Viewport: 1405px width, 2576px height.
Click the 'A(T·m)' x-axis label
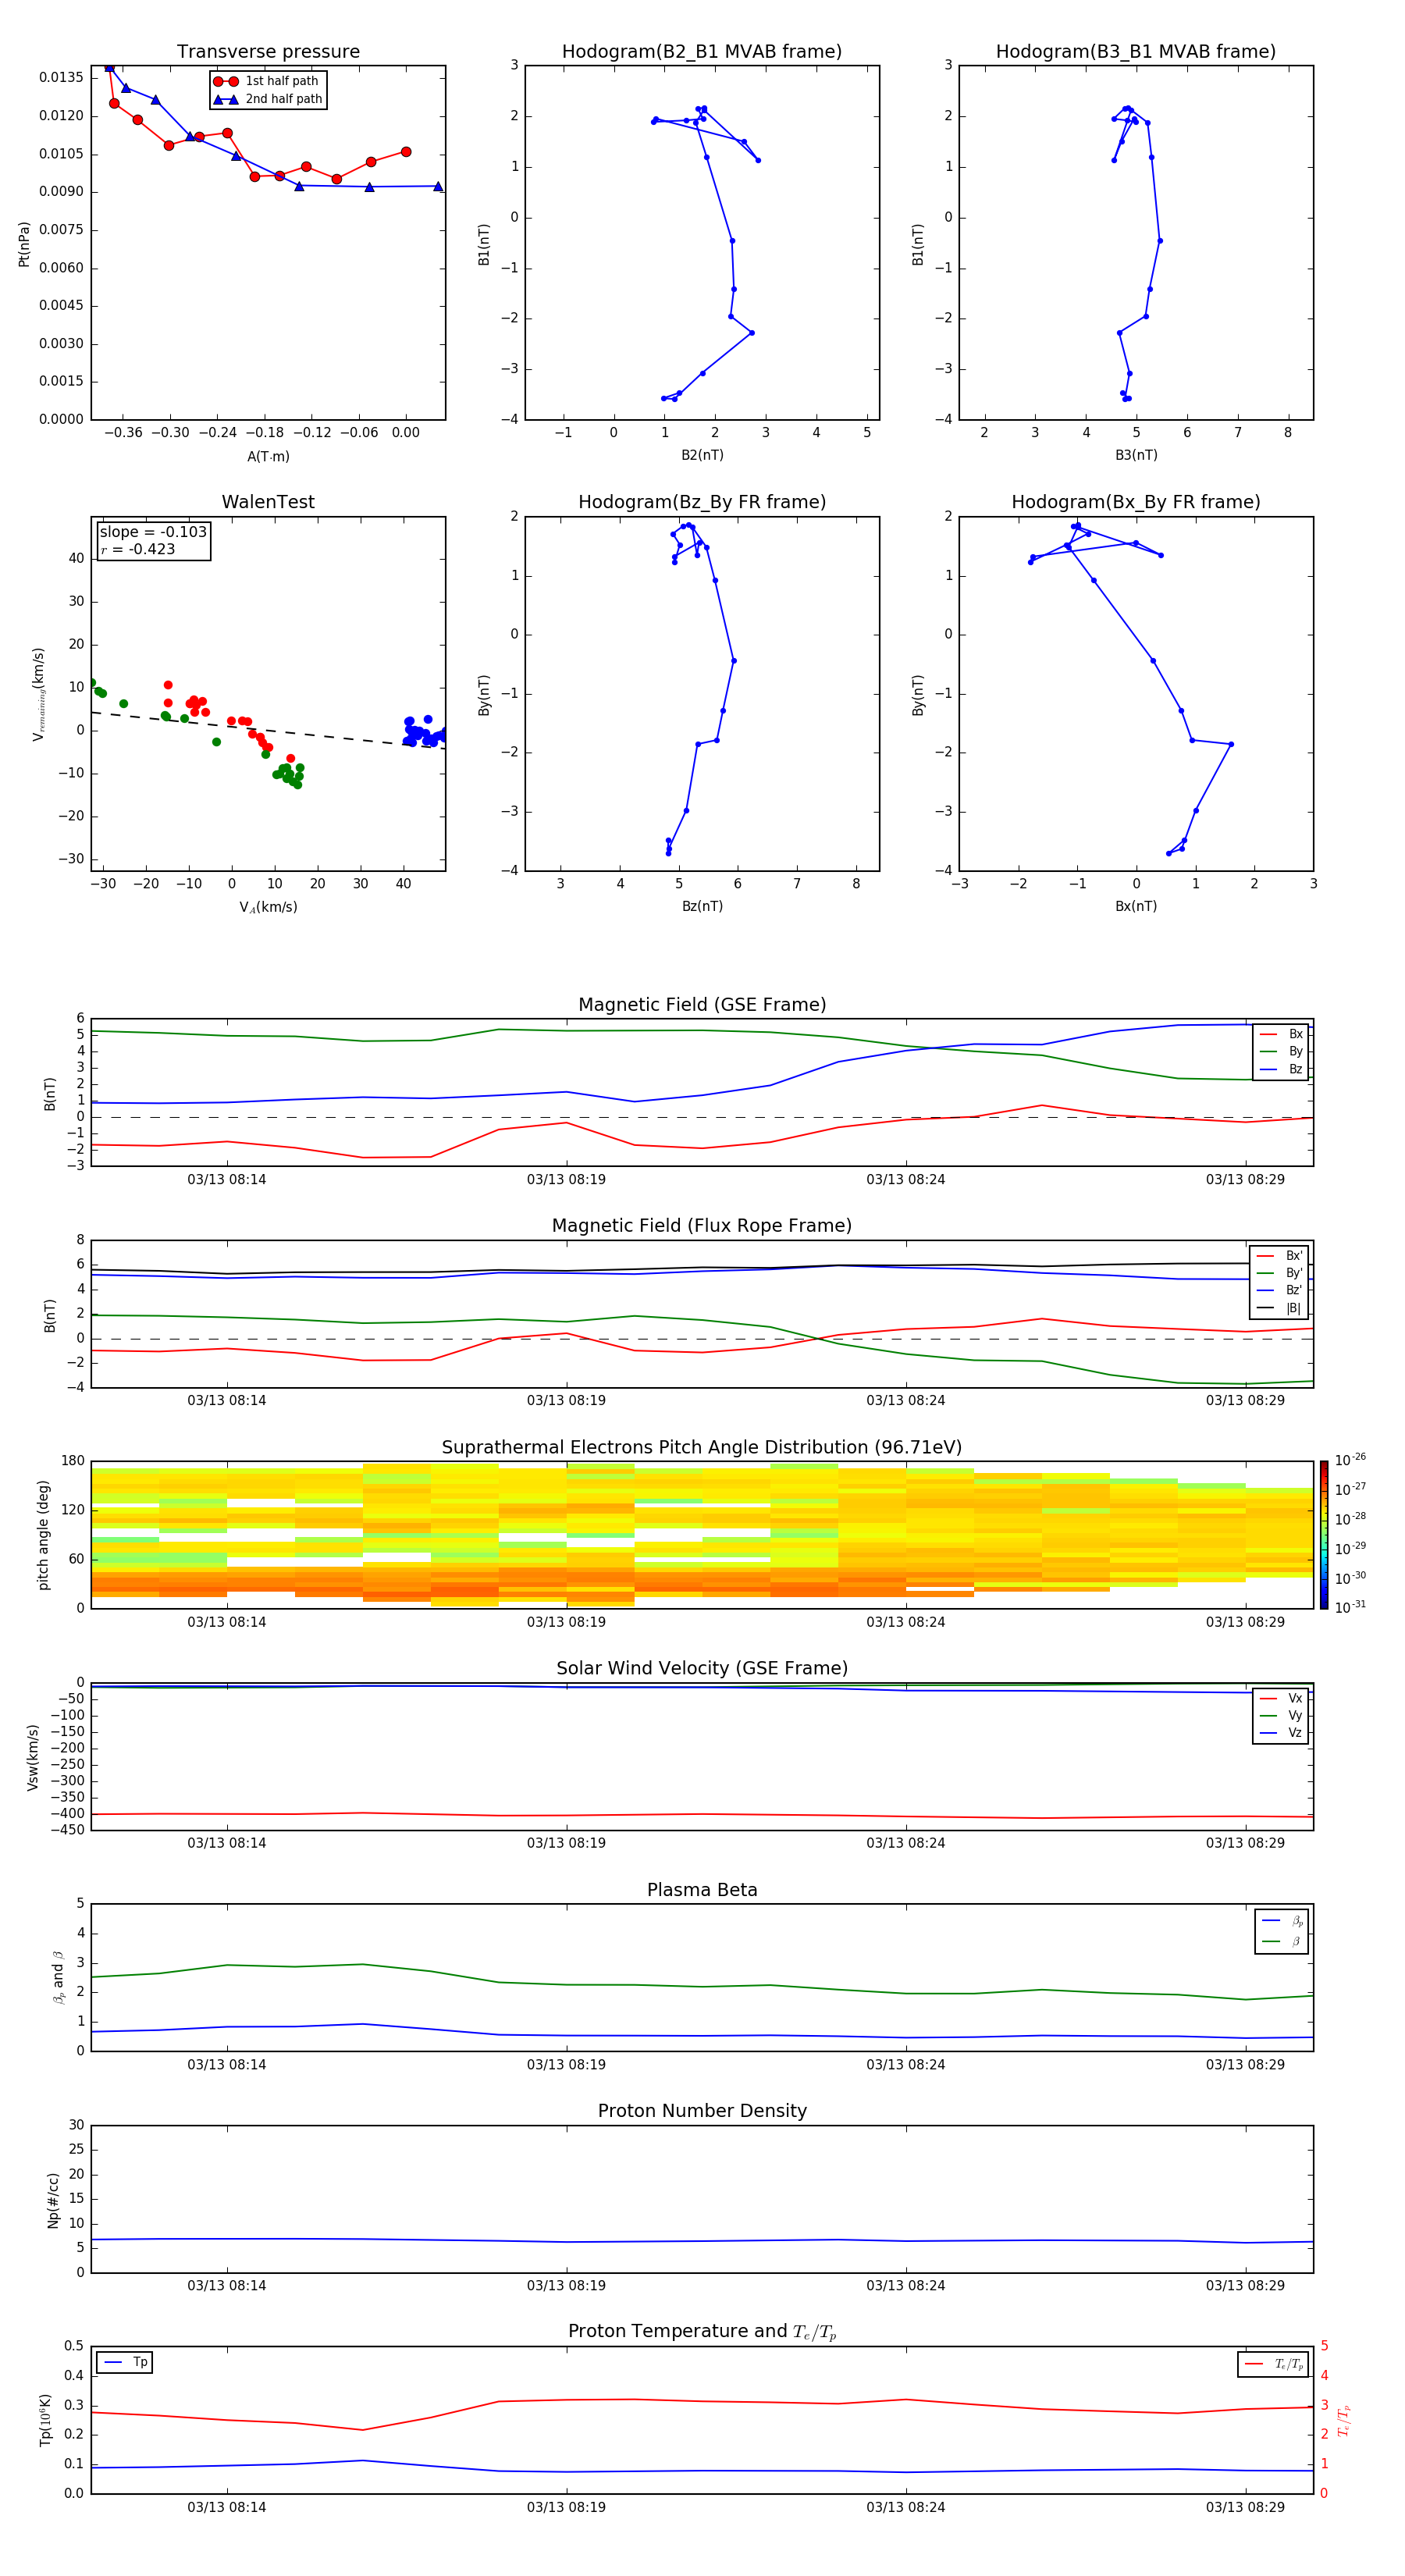pyautogui.click(x=268, y=456)
